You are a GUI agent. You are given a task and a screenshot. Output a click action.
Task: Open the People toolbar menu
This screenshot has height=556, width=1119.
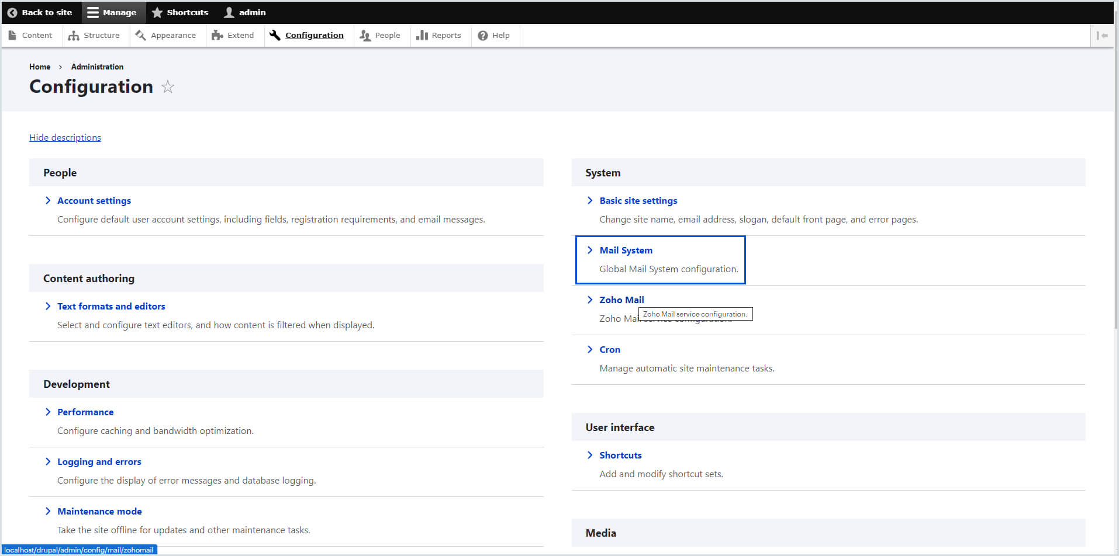coord(381,36)
